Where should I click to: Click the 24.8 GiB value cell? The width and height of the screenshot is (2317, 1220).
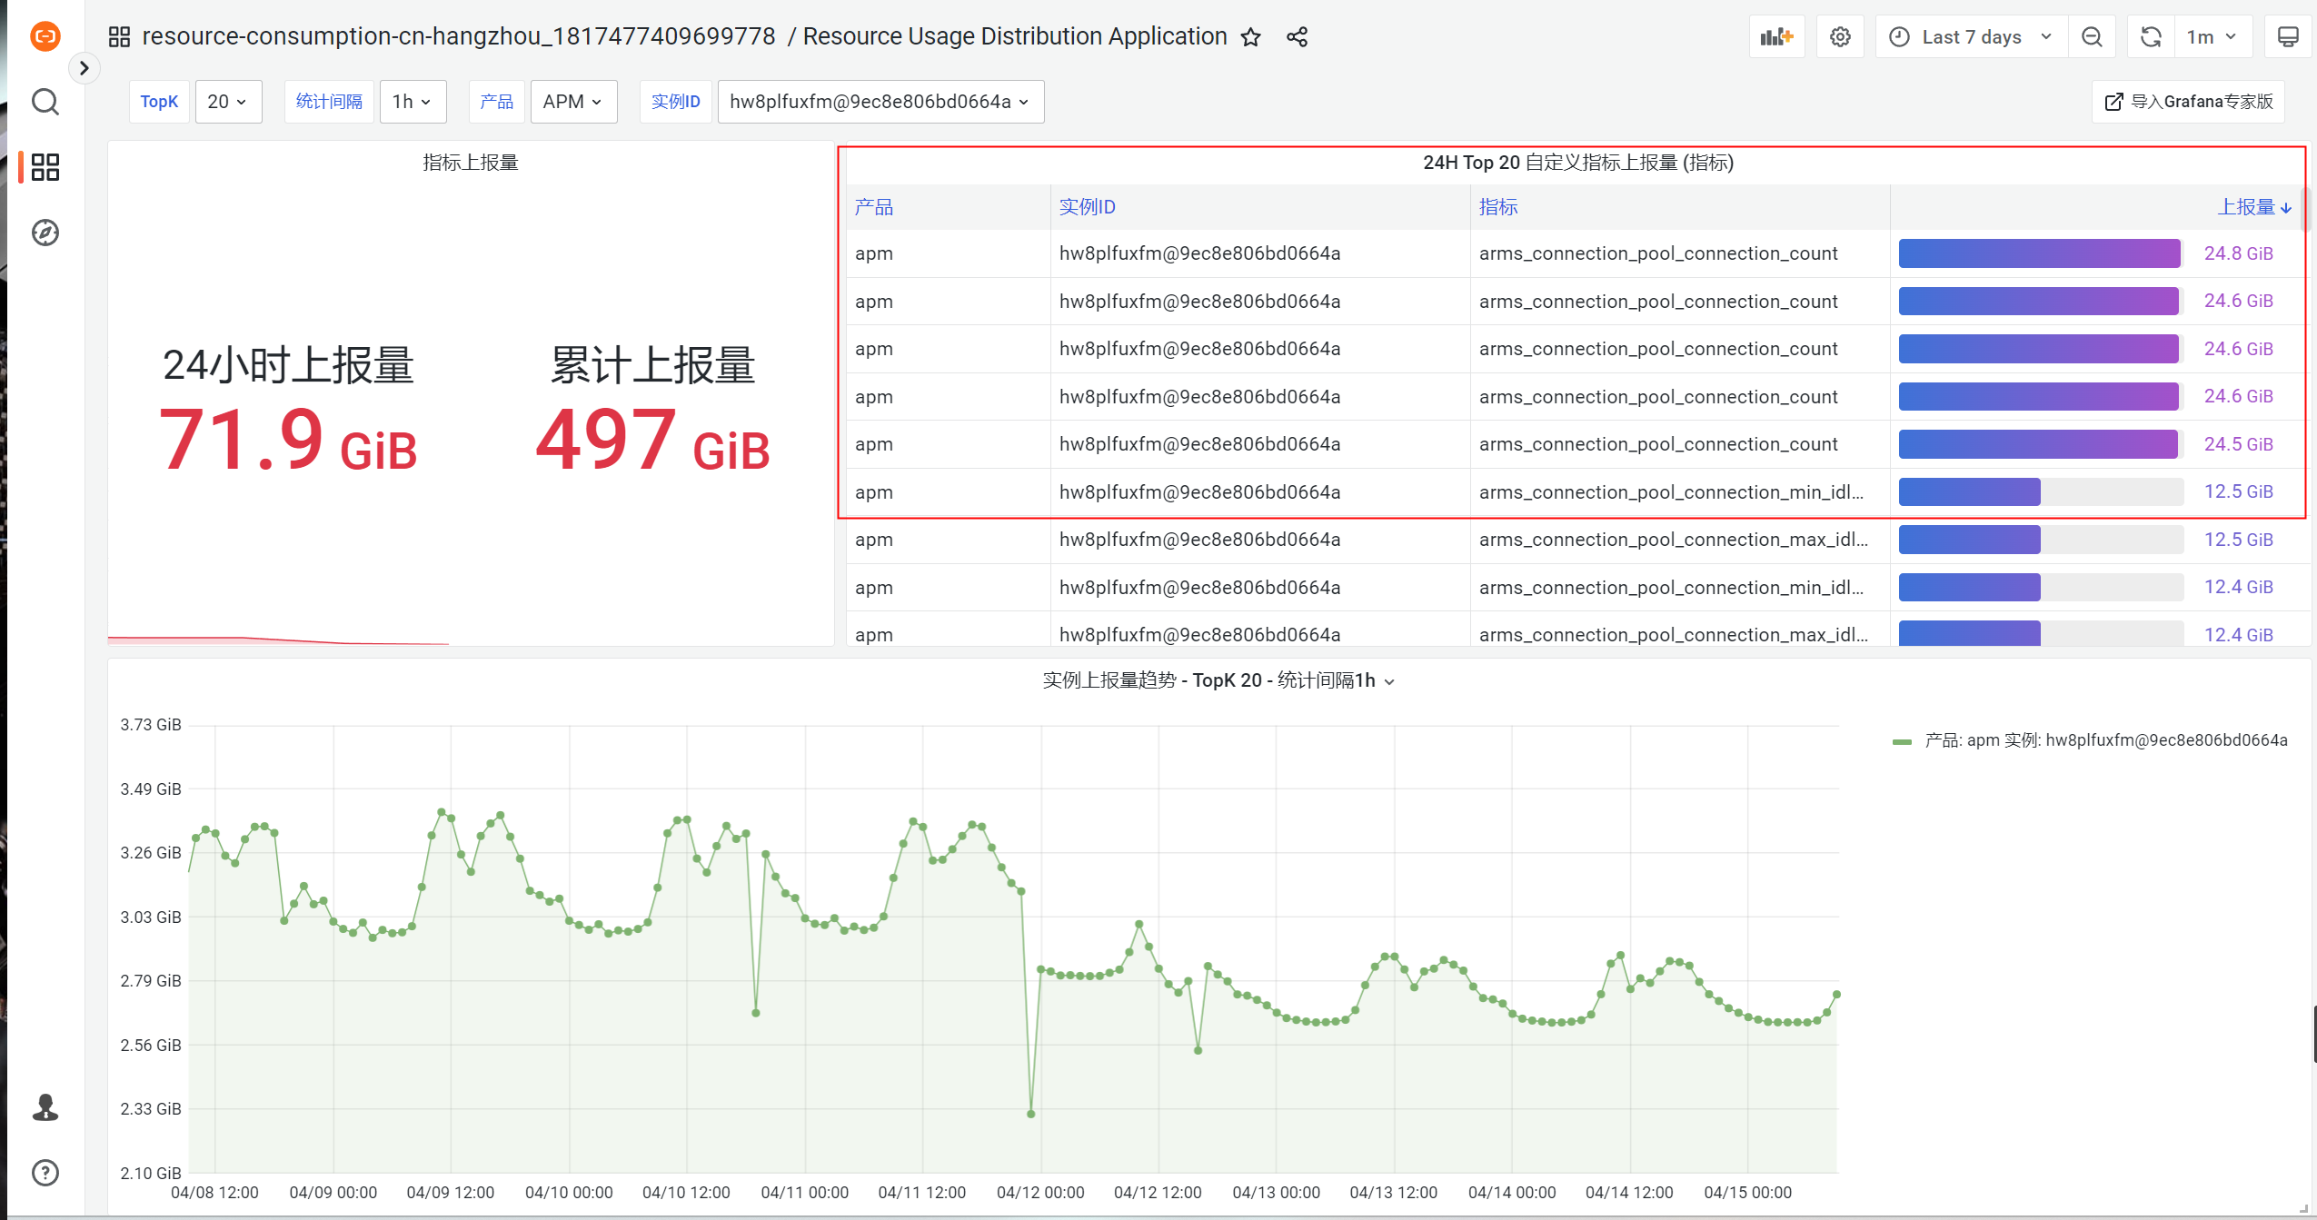point(2239,253)
